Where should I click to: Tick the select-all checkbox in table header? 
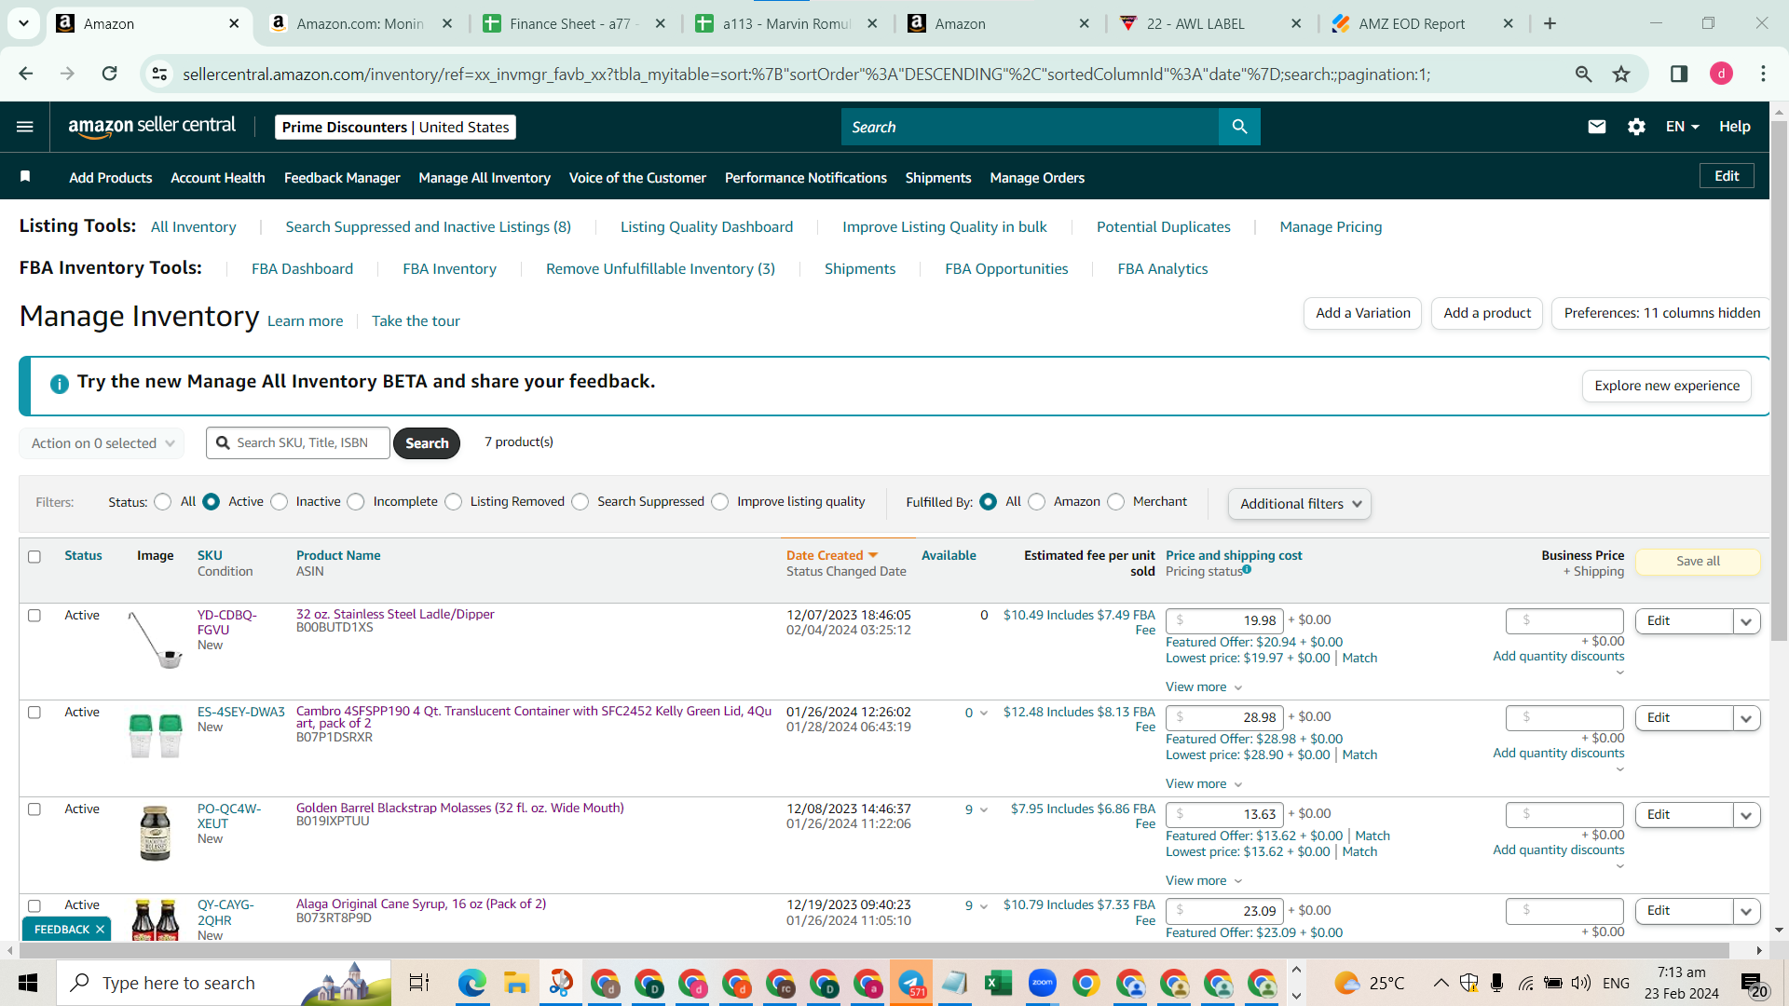34,556
